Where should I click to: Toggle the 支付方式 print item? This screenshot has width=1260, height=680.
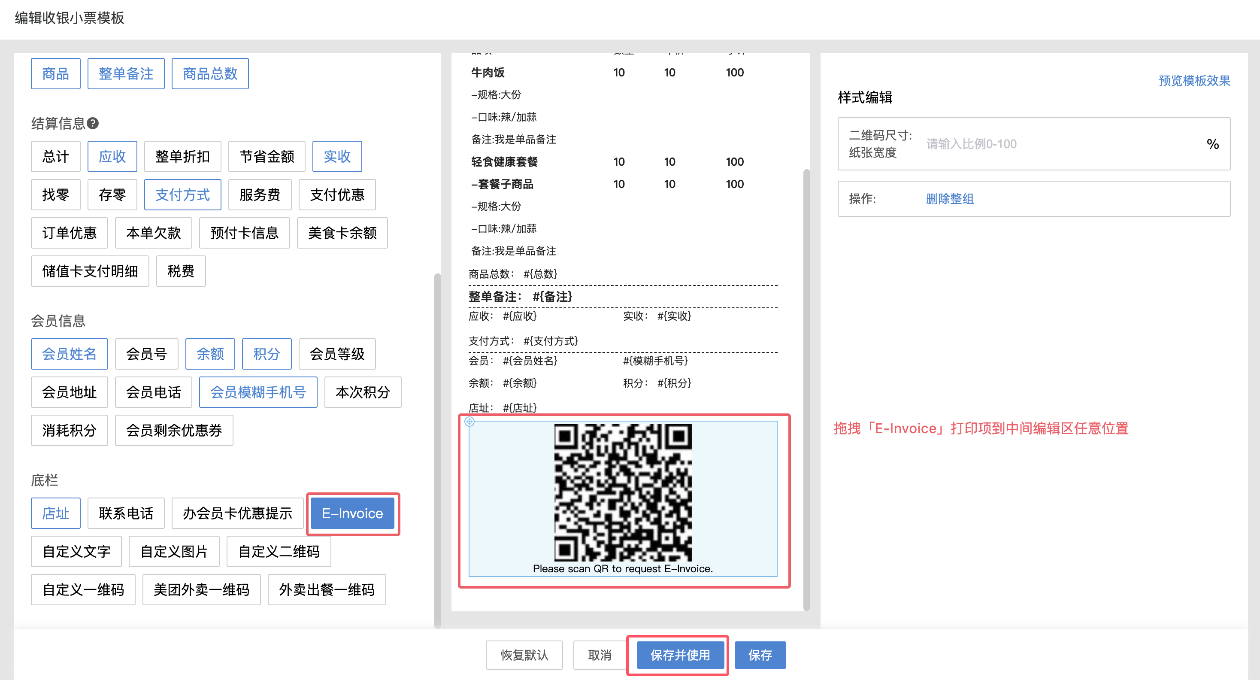click(x=183, y=195)
